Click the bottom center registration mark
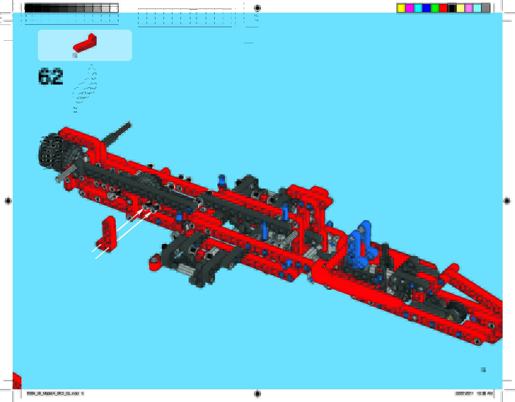The width and height of the screenshot is (515, 402). (x=257, y=393)
